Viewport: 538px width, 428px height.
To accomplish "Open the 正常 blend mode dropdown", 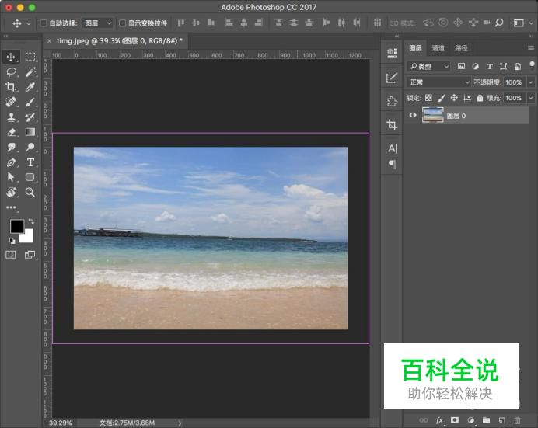I will 439,82.
